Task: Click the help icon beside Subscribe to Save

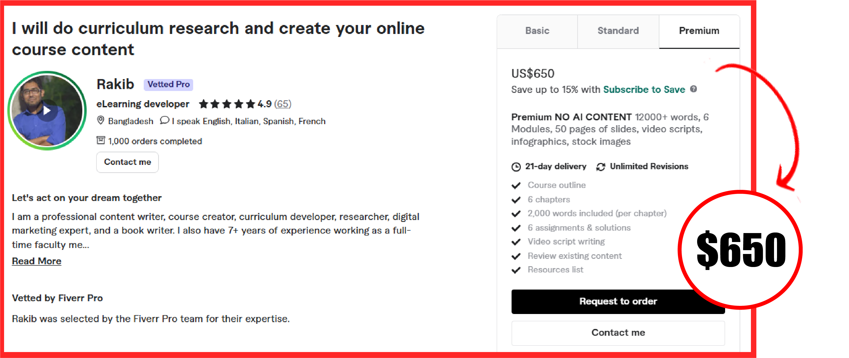Action: [693, 89]
